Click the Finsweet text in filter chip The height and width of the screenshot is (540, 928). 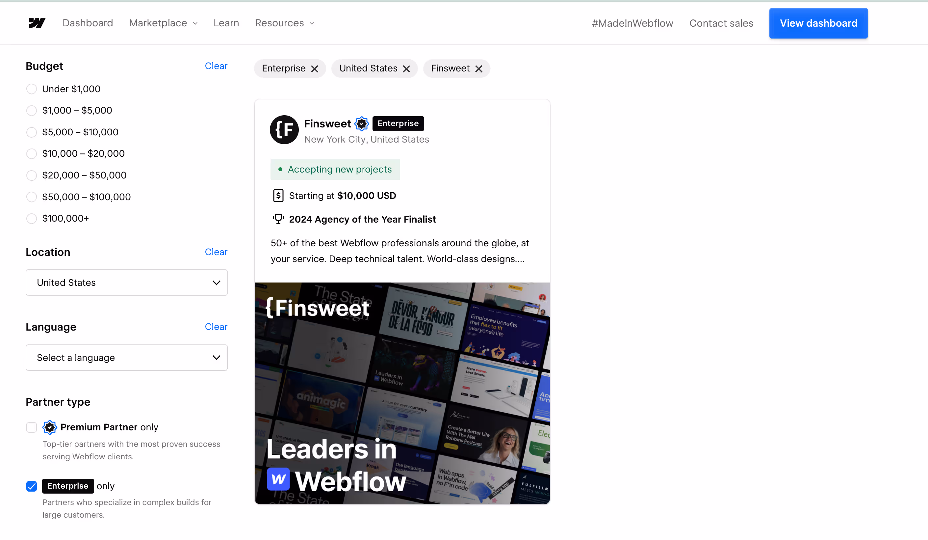(x=450, y=68)
